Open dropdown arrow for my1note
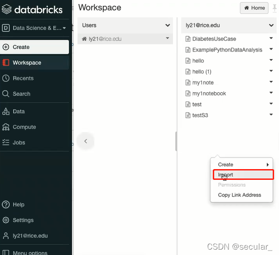279x255 pixels. [271, 82]
